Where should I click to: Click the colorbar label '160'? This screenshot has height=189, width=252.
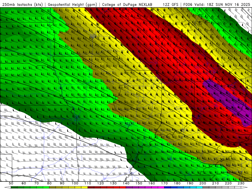[x=152, y=183]
